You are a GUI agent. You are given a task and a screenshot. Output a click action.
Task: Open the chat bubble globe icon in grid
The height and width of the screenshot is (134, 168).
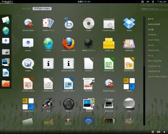coord(28,64)
